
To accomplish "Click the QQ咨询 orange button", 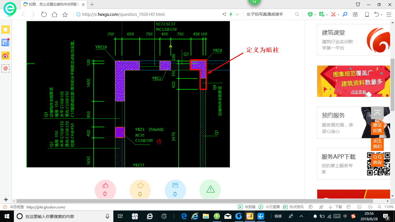I will [x=377, y=160].
